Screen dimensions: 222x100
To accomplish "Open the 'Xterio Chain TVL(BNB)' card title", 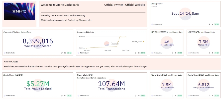I will click(13, 75).
